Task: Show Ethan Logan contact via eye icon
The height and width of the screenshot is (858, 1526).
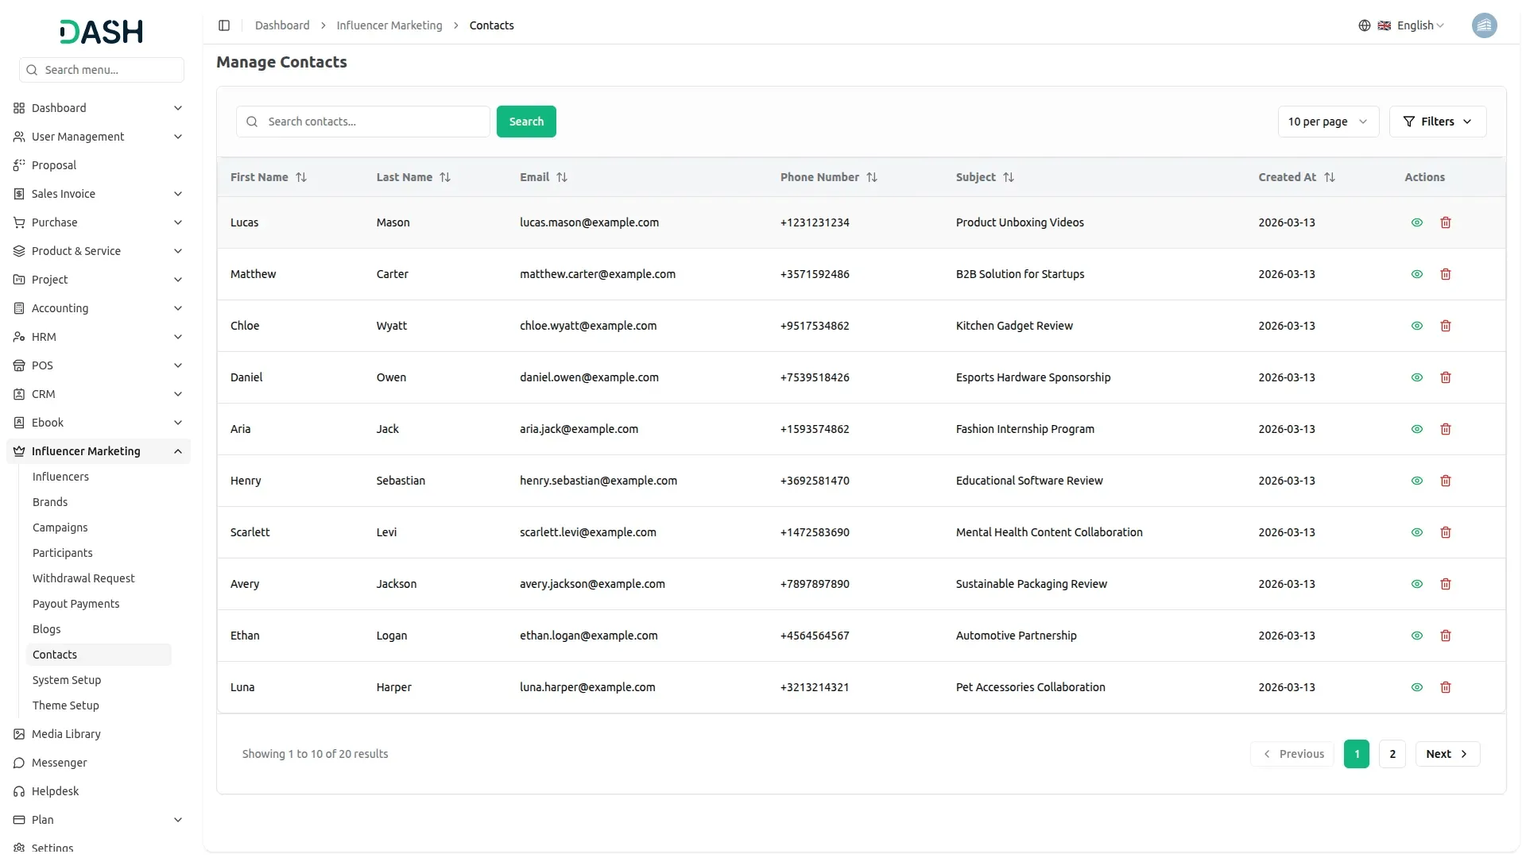Action: point(1416,636)
